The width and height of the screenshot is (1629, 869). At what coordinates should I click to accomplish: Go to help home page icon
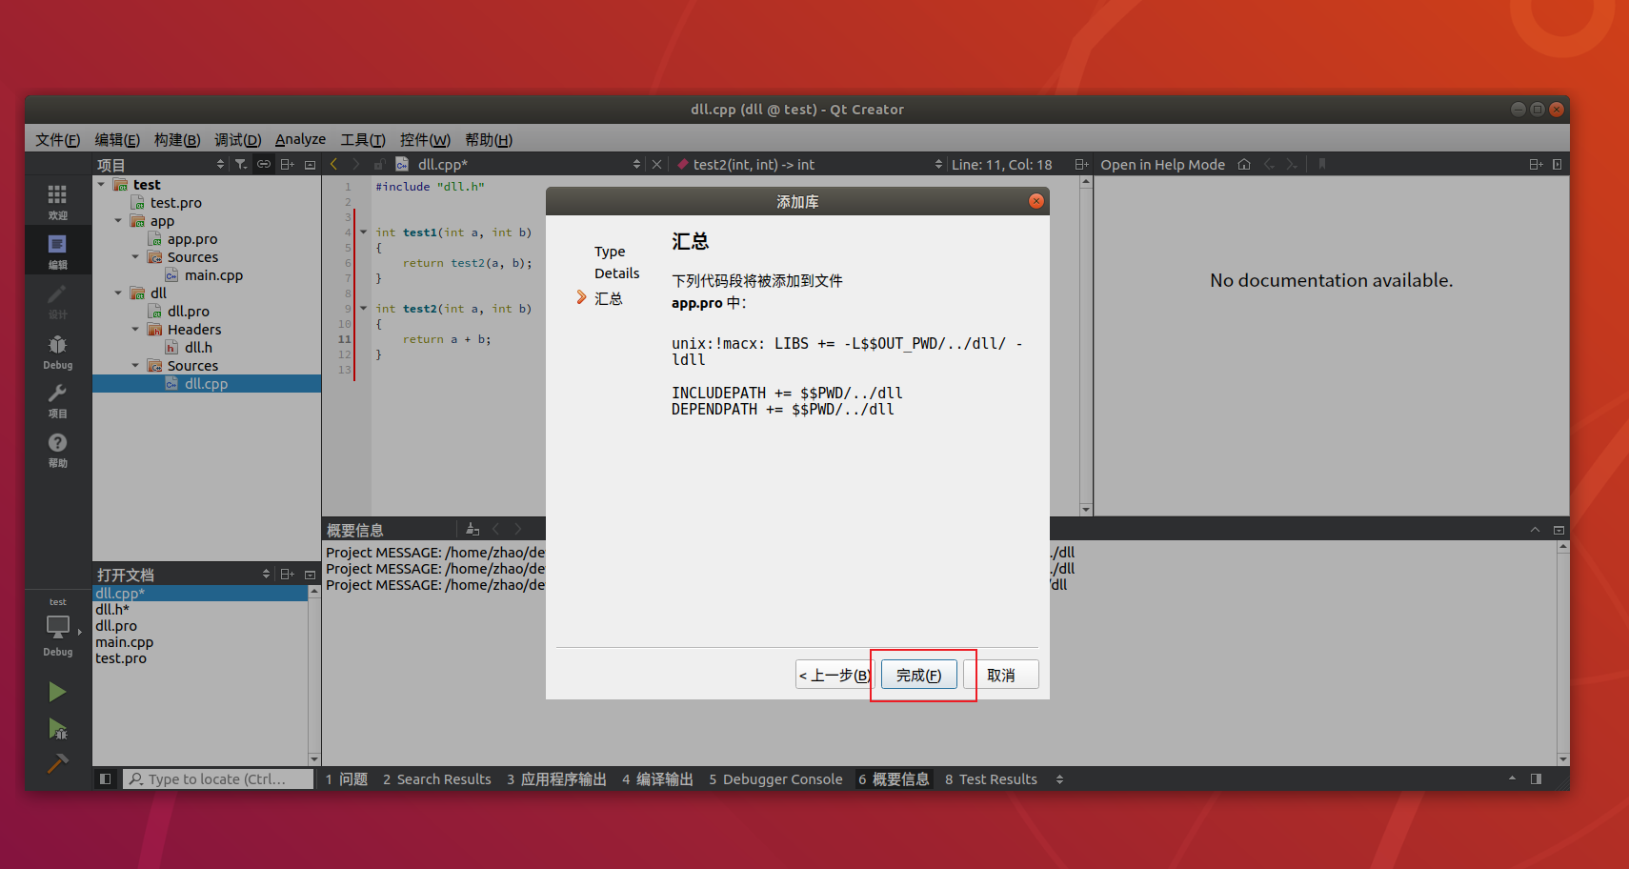[1244, 164]
